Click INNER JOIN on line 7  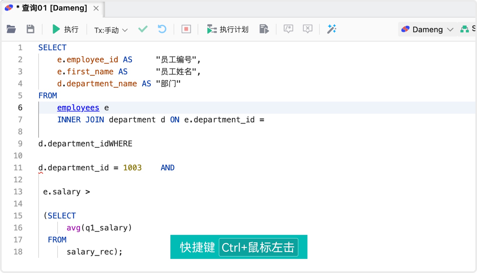pyautogui.click(x=80, y=120)
